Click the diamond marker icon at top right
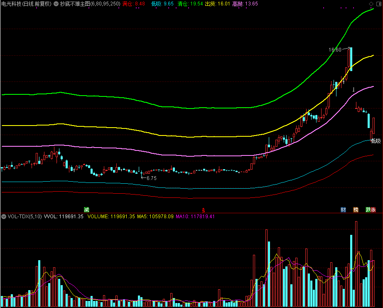 click(x=371, y=4)
